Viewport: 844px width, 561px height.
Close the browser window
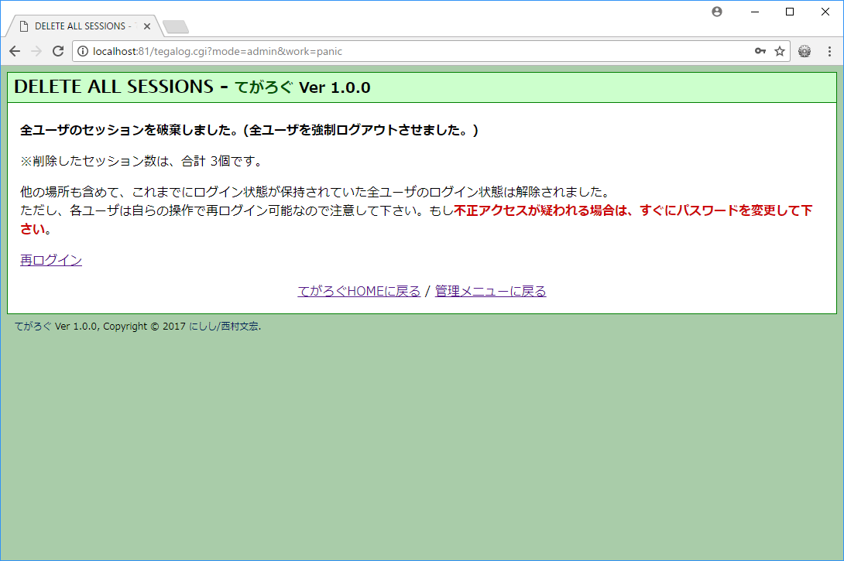click(x=825, y=12)
